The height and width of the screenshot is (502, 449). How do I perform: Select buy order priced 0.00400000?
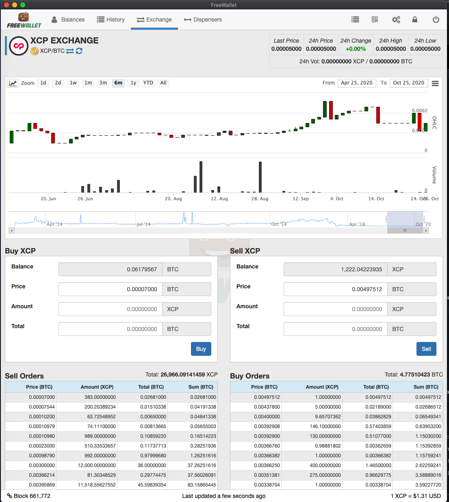point(336,417)
